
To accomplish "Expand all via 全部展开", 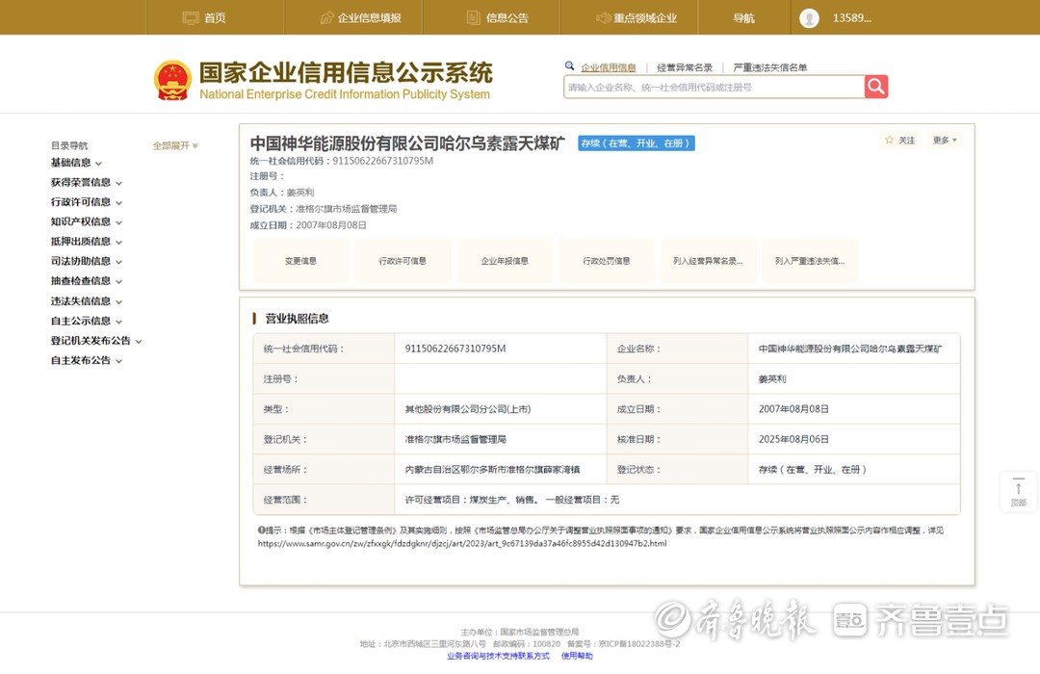I will coord(175,145).
